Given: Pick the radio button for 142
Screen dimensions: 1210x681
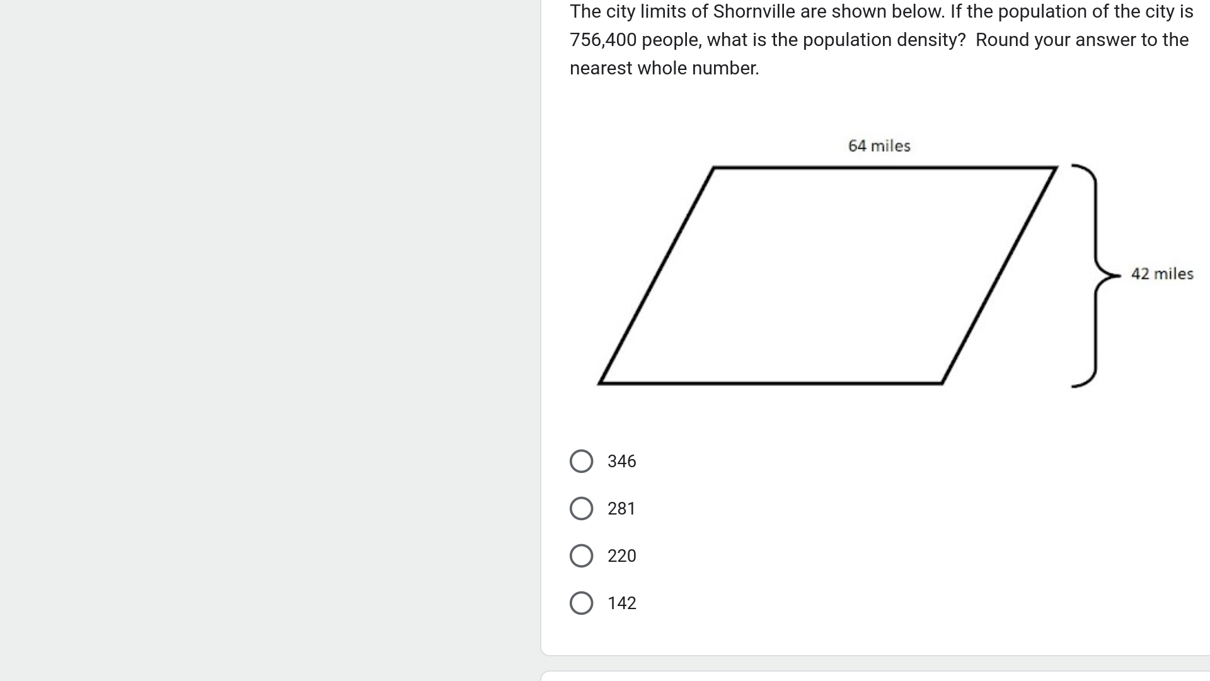Looking at the screenshot, I should [x=581, y=603].
